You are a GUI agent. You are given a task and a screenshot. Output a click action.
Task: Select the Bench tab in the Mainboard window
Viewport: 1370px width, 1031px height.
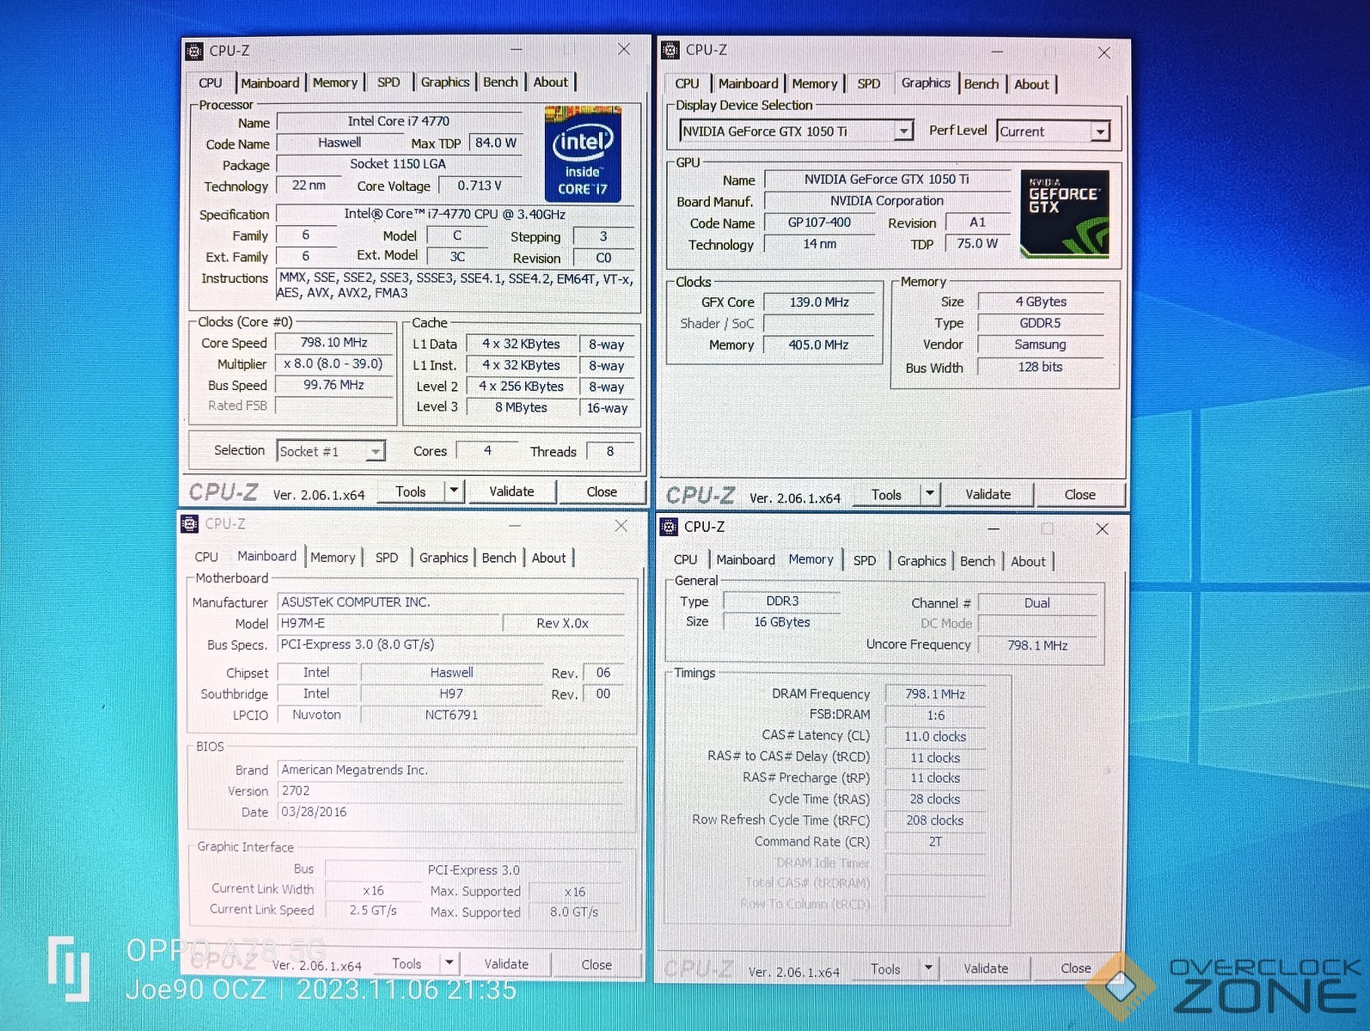pyautogui.click(x=498, y=557)
